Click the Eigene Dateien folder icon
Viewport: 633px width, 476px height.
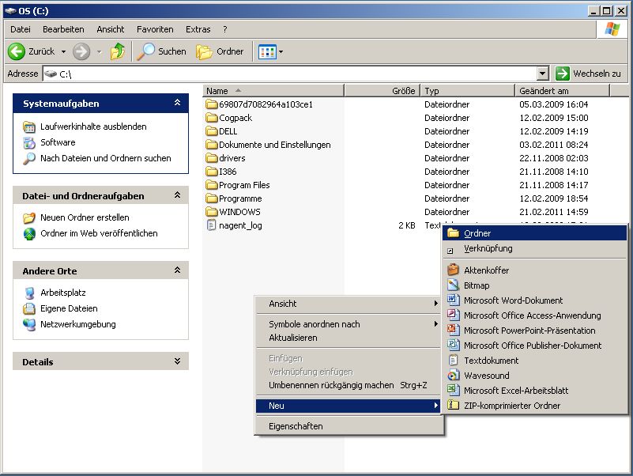29,308
